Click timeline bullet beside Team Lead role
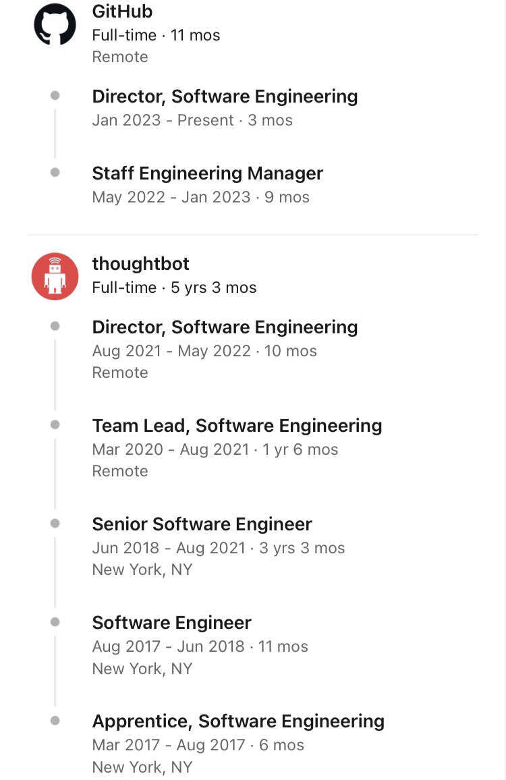506x780 pixels. [55, 424]
